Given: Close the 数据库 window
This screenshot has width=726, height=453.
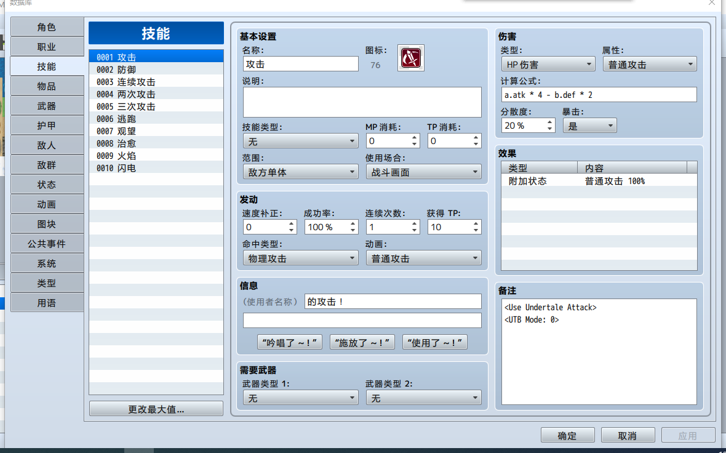Looking at the screenshot, I should [712, 3].
